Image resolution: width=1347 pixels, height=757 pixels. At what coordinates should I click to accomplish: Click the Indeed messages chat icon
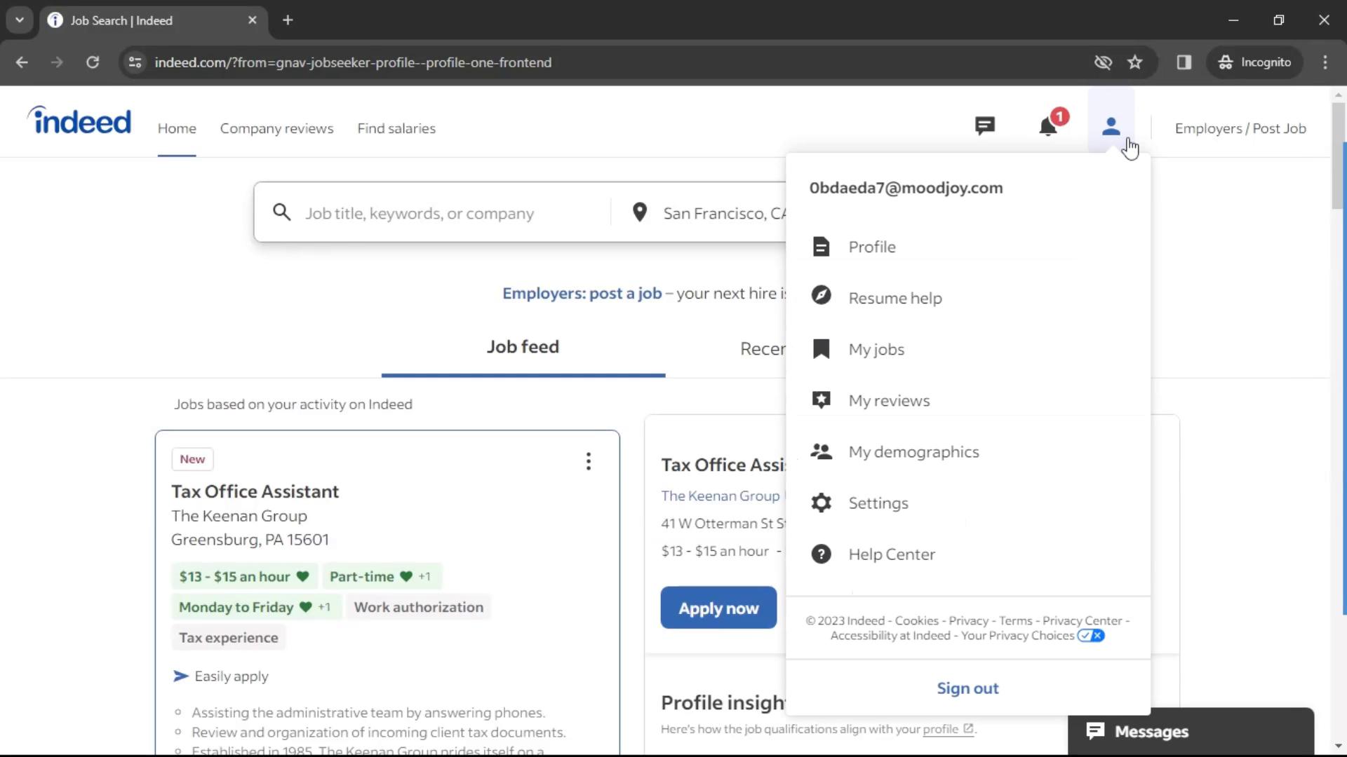(984, 127)
